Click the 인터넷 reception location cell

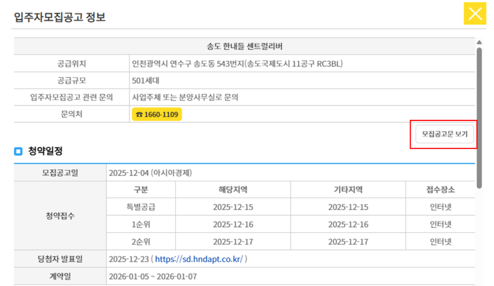[x=440, y=207]
